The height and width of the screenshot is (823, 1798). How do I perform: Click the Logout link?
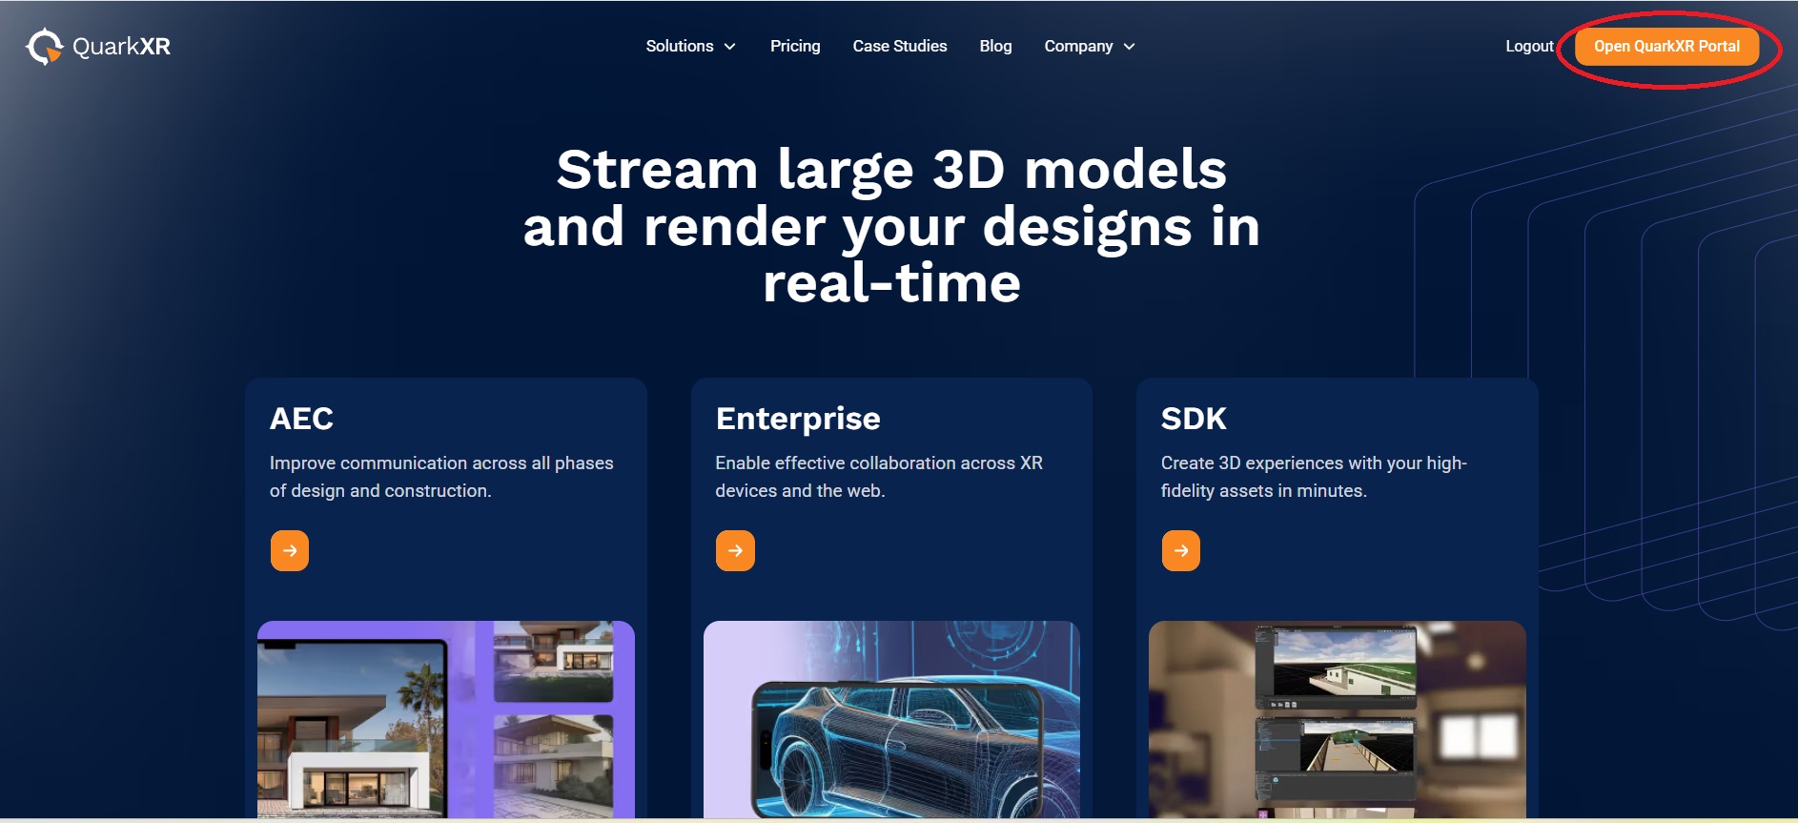pyautogui.click(x=1529, y=46)
